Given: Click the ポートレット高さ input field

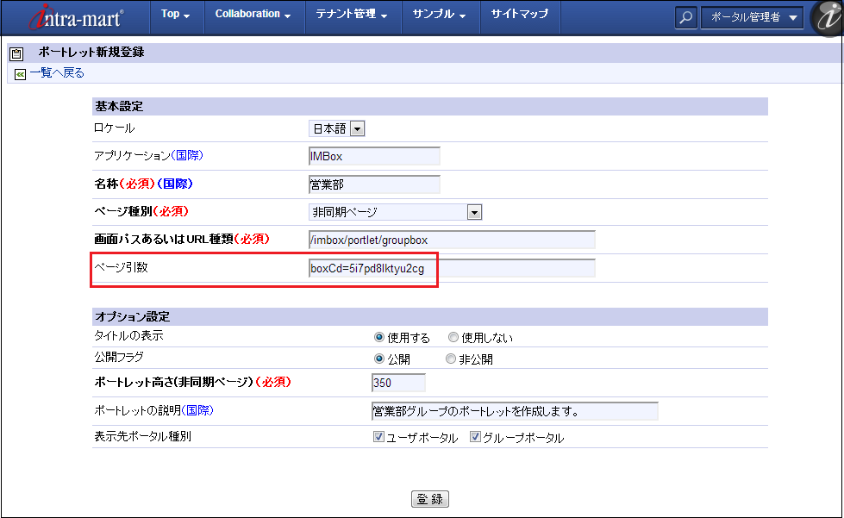Looking at the screenshot, I should point(398,383).
